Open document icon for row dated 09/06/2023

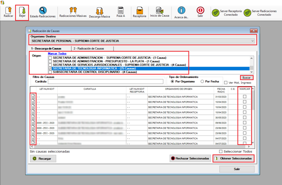pyautogui.click(x=33, y=123)
